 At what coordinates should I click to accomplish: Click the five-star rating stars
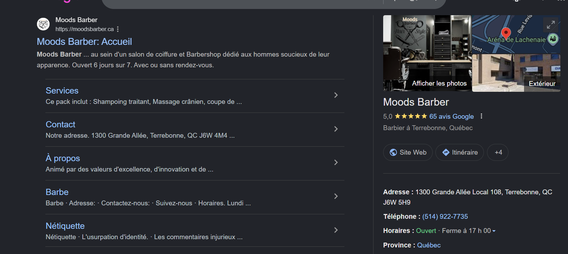pyautogui.click(x=411, y=116)
